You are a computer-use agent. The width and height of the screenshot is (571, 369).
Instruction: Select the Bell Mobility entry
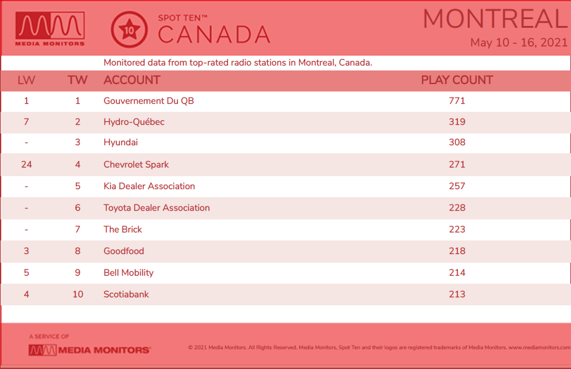tap(129, 273)
